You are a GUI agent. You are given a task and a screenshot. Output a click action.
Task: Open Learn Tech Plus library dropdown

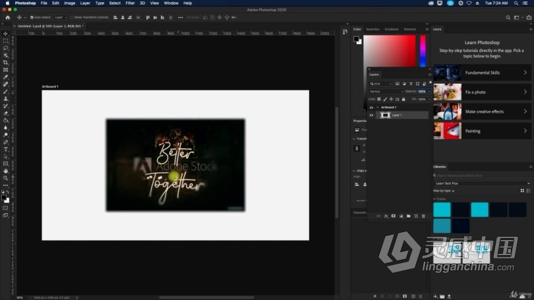point(482,183)
